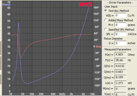Select the Test Box Method radio button
This screenshot has width=137, height=96.
click(106, 11)
